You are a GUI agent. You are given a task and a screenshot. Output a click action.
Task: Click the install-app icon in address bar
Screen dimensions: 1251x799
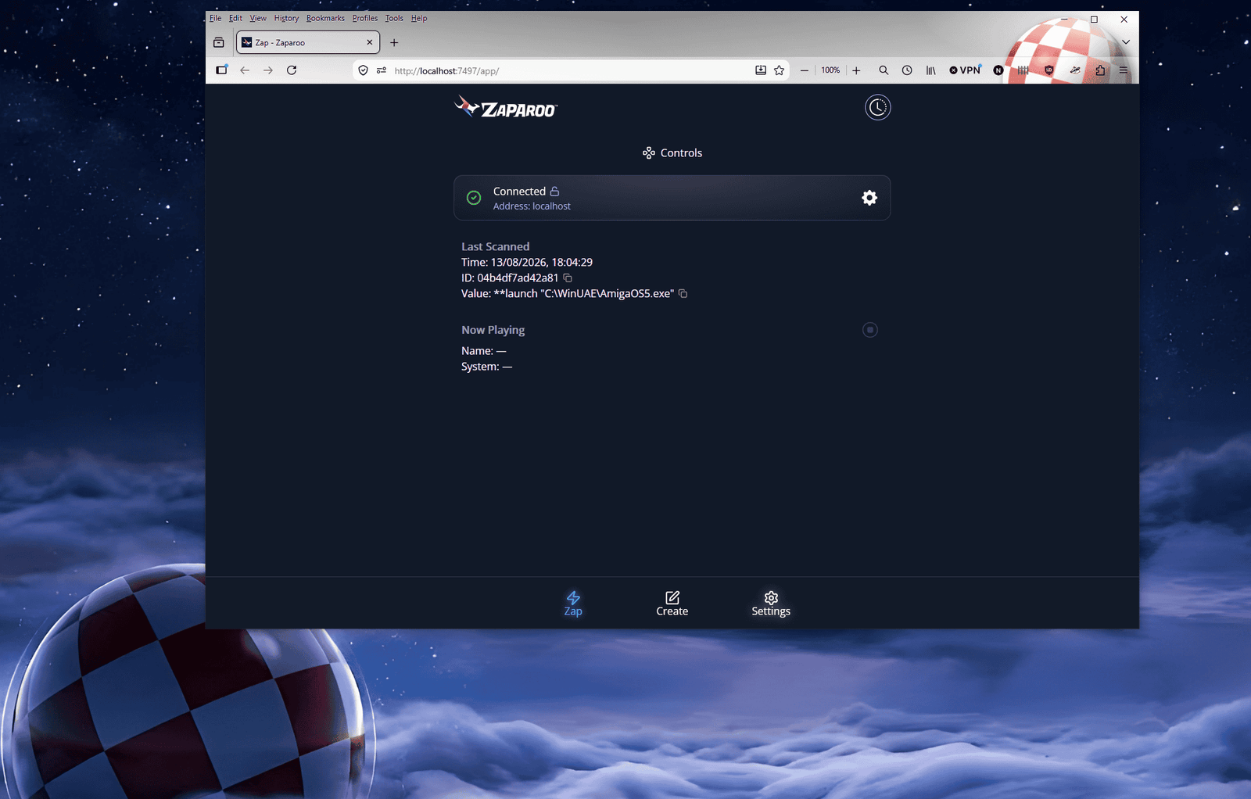click(x=761, y=70)
